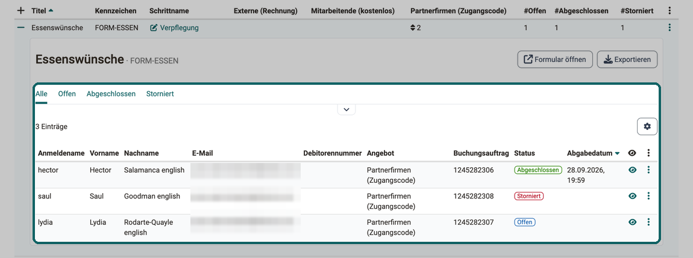
Task: Click the Externe (Rechnung) column header
Action: point(266,11)
